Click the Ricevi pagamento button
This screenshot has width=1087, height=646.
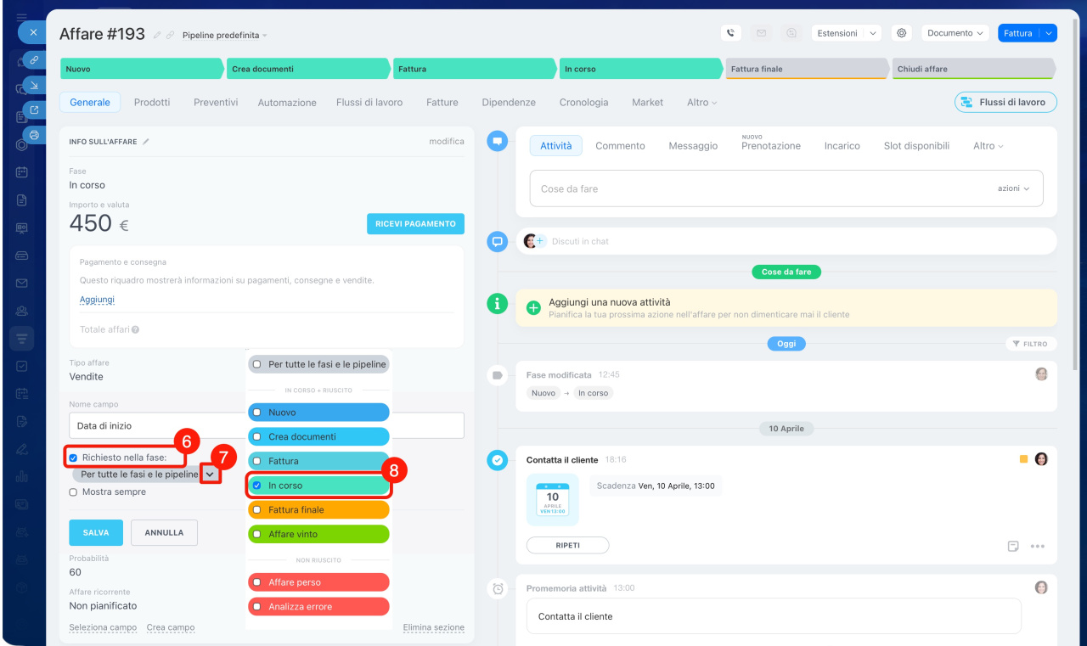[x=415, y=224]
